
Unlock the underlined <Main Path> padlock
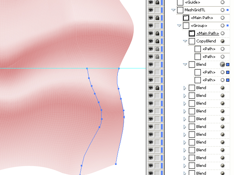pyautogui.click(x=157, y=33)
